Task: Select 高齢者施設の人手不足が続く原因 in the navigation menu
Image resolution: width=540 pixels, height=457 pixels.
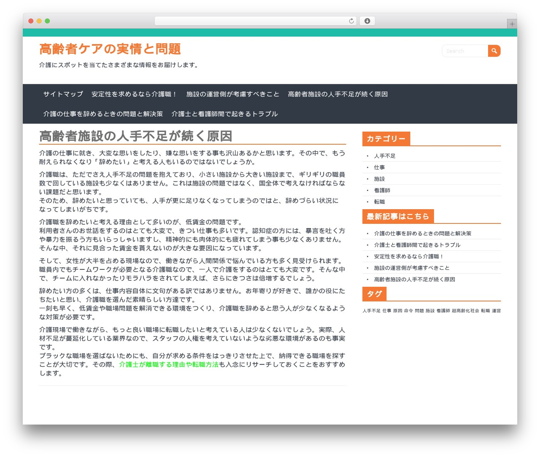Action: [x=338, y=94]
